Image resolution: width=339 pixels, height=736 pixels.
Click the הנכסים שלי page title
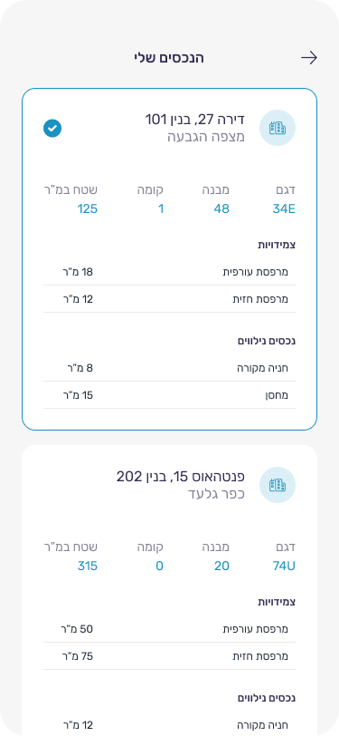click(169, 58)
